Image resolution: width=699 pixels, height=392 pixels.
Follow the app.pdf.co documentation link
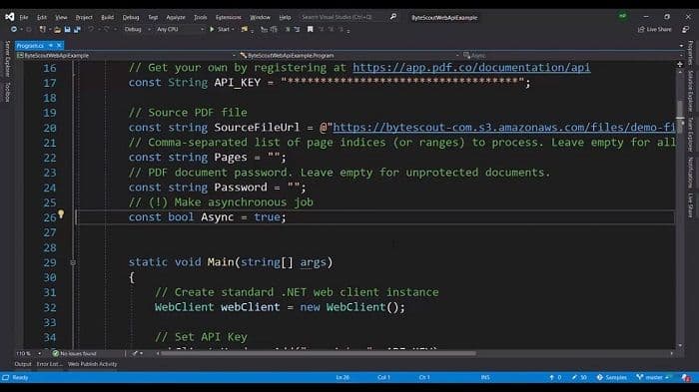point(471,67)
